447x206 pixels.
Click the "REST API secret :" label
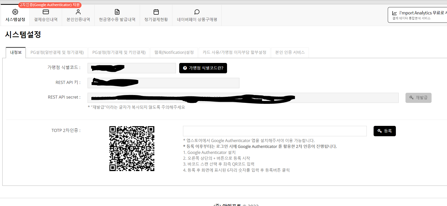click(x=64, y=97)
